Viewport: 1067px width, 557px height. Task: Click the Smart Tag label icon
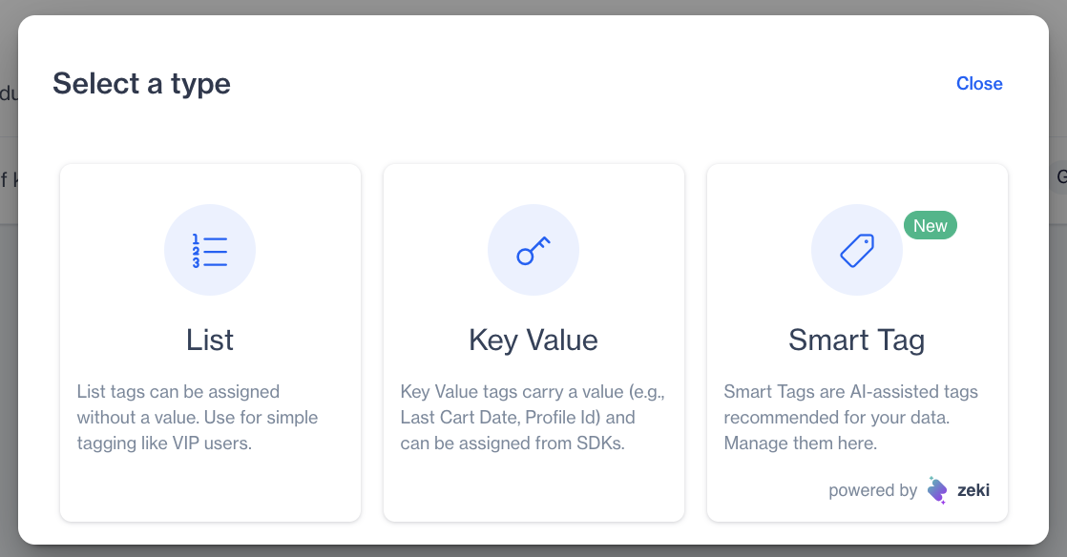tap(856, 251)
